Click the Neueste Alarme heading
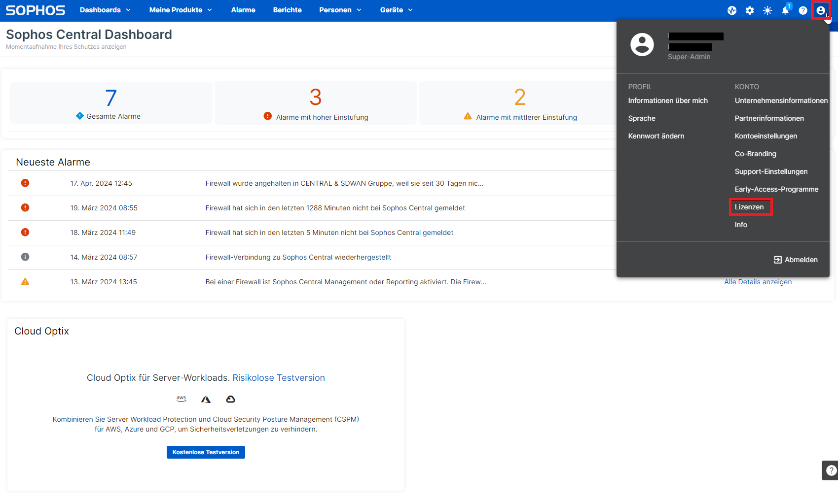The height and width of the screenshot is (501, 838). tap(53, 162)
